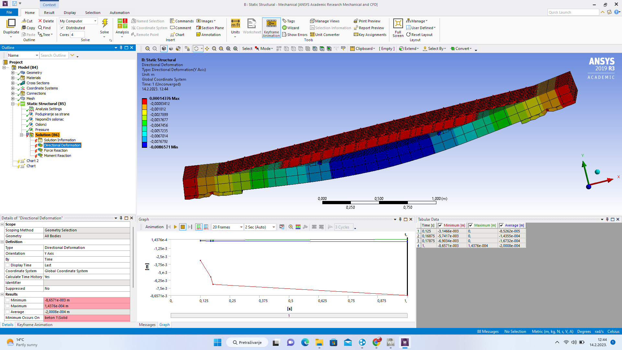The image size is (622, 350).
Task: Open the Clipboard dropdown
Action: pos(363,49)
